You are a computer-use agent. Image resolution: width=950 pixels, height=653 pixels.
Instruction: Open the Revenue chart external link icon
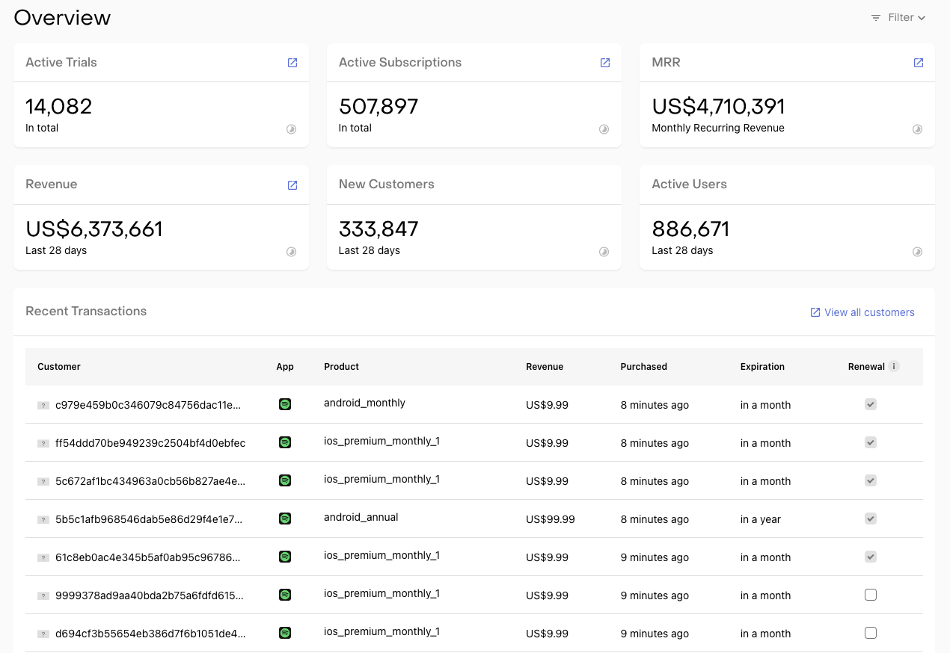coord(292,185)
